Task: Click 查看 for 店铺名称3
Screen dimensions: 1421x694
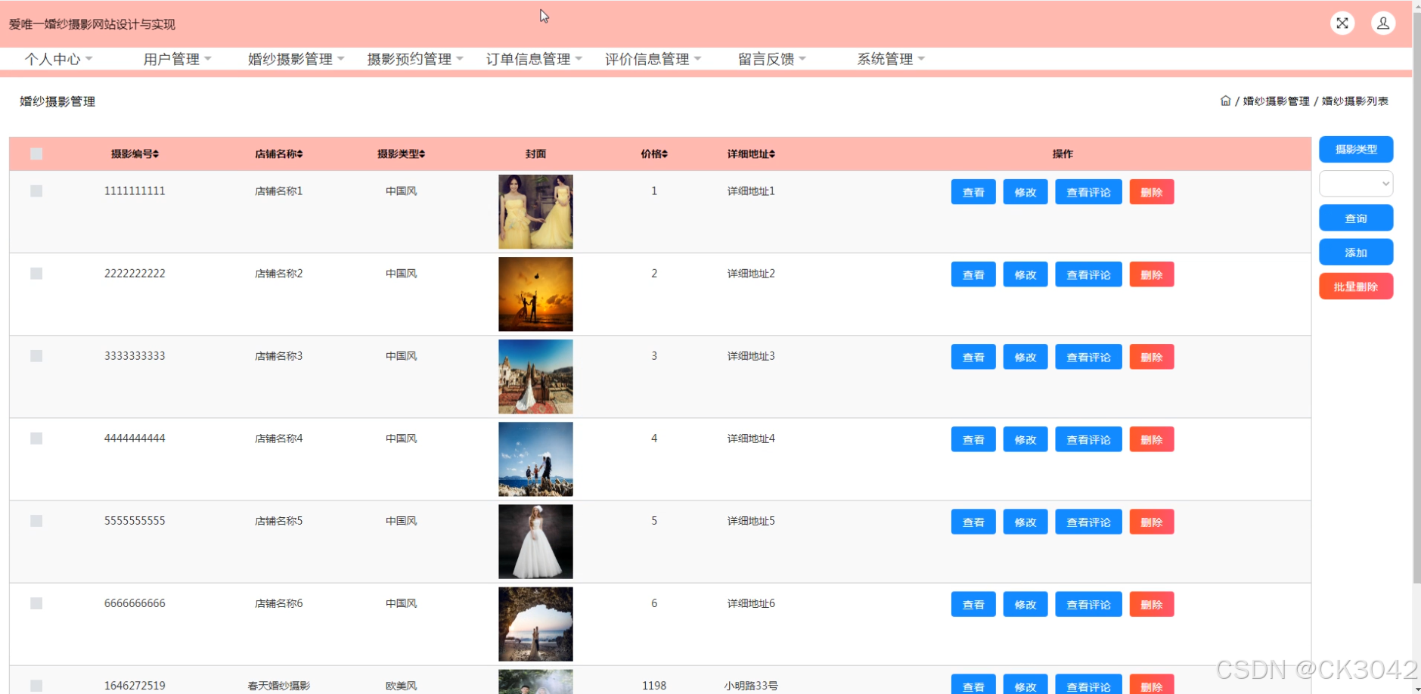Action: click(973, 357)
